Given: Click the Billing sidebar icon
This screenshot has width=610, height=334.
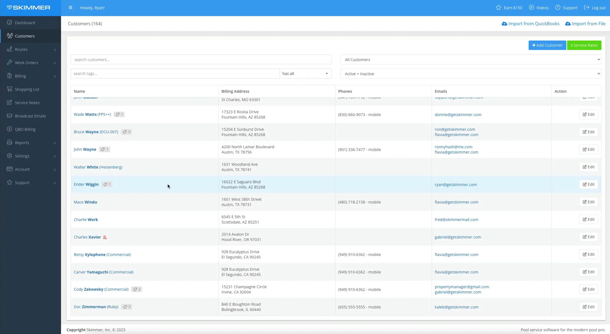Looking at the screenshot, I should tap(10, 76).
